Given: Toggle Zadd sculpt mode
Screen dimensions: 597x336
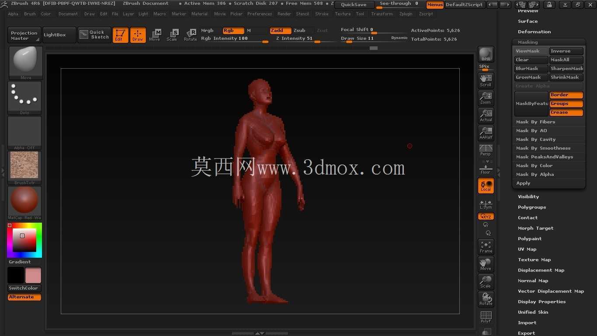Looking at the screenshot, I should pyautogui.click(x=280, y=31).
